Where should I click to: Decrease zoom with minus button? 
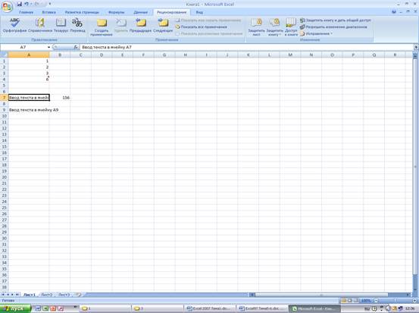coord(376,301)
